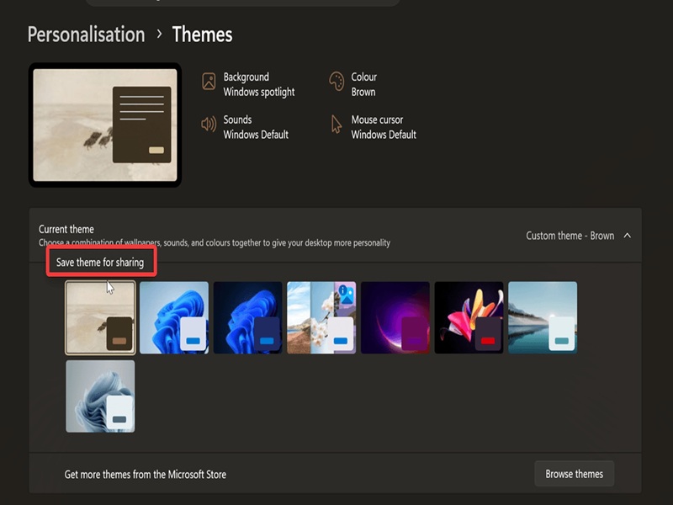Open Background Windows spotlight setting
This screenshot has width=673, height=505.
pyautogui.click(x=248, y=84)
